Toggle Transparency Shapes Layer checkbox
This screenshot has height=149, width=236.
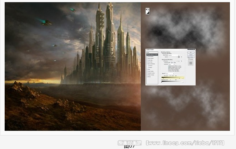click(169, 68)
